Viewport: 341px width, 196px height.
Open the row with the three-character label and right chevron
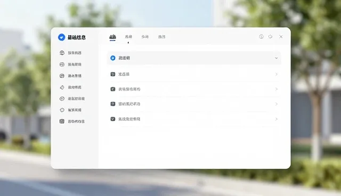click(x=194, y=75)
